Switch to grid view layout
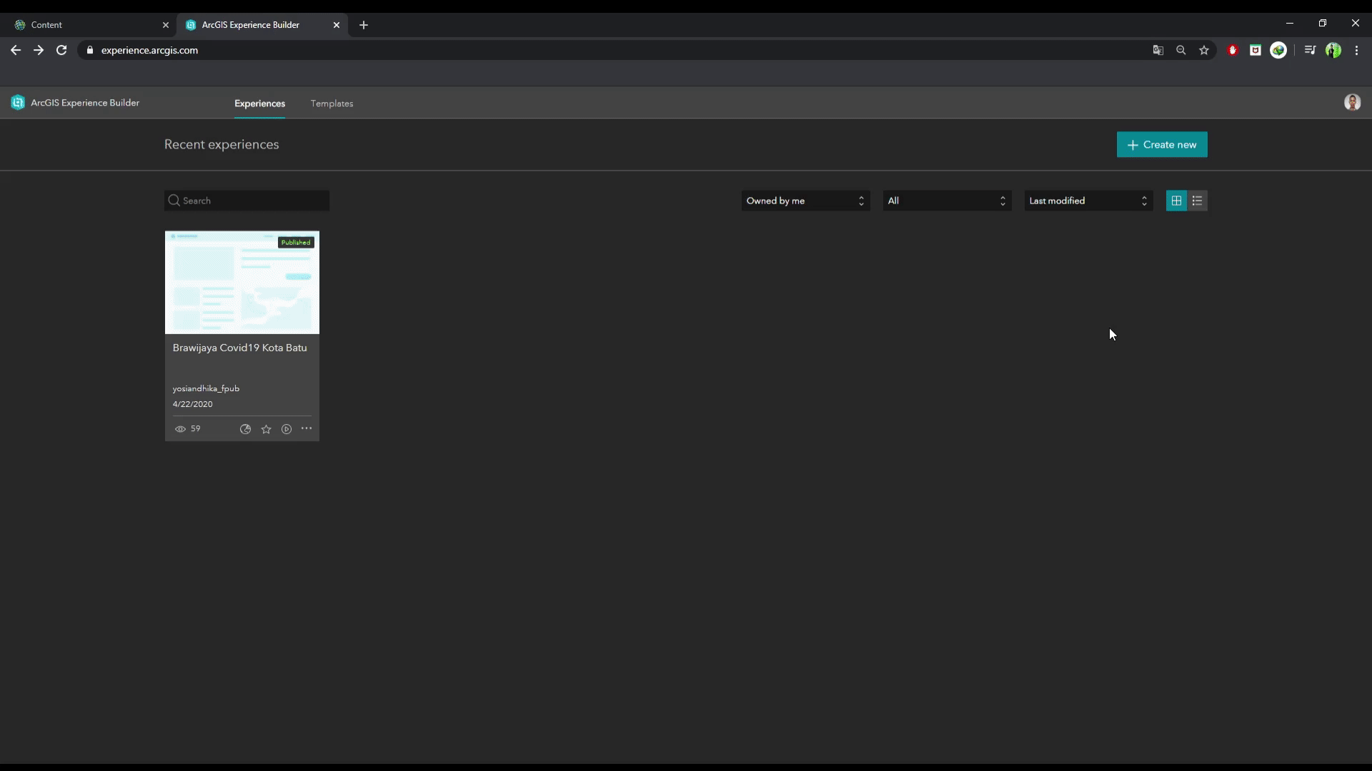Viewport: 1372px width, 771px height. click(1176, 201)
